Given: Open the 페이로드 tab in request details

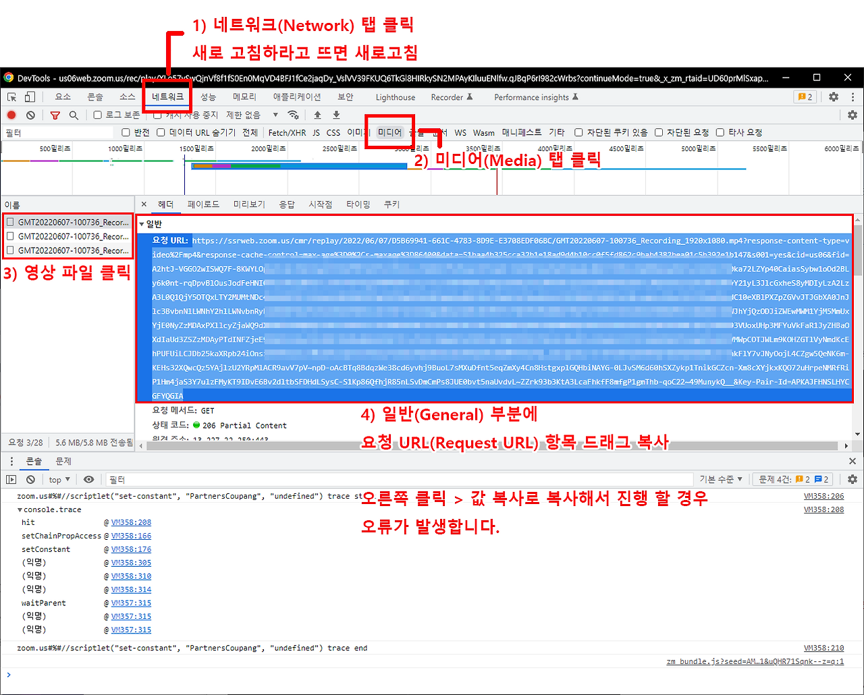Looking at the screenshot, I should pos(203,204).
